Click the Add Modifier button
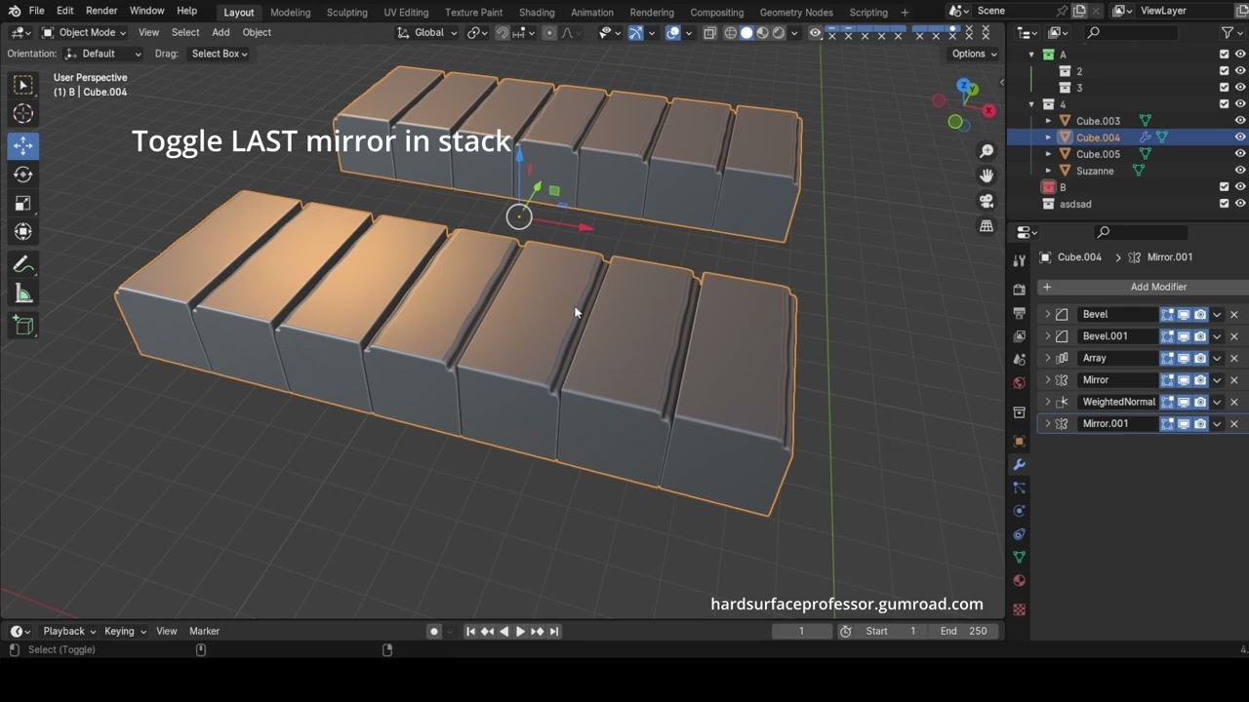 [1142, 287]
